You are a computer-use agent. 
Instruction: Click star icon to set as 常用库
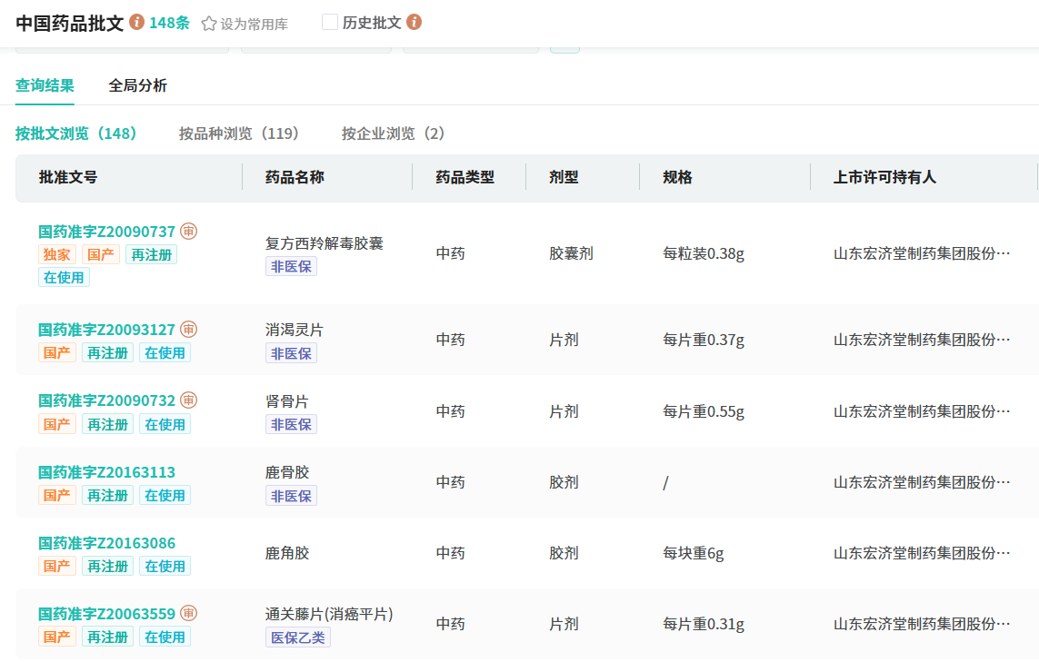coord(209,24)
